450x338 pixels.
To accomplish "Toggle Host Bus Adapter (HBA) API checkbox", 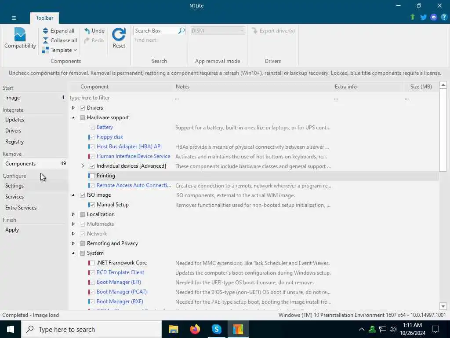I will (92, 147).
